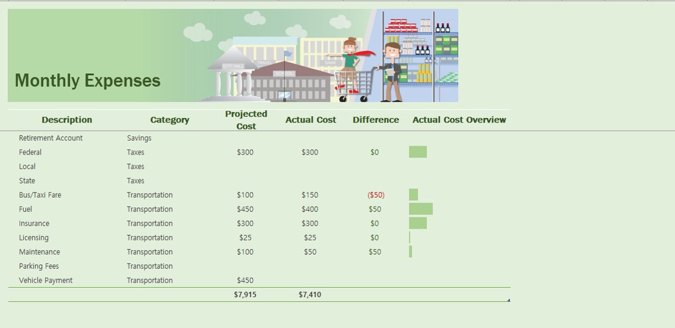The width and height of the screenshot is (675, 328).
Task: Click the Category column header
Action: coord(169,120)
